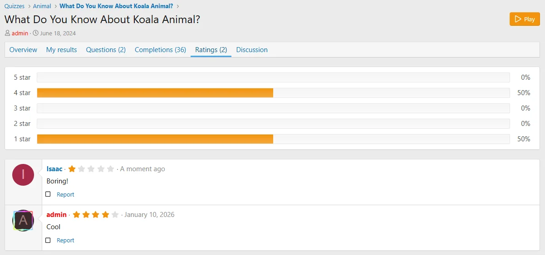This screenshot has width=545, height=255.
Task: Switch to the Completions (36) tab
Action: point(160,50)
